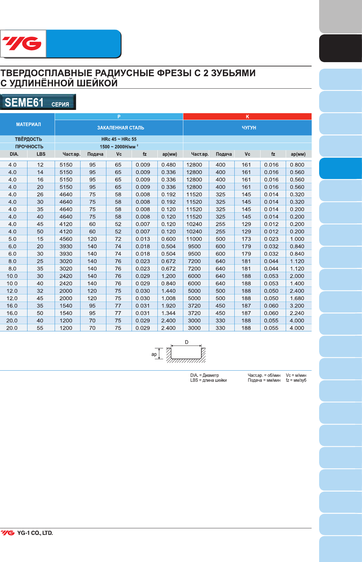Select the ap value 0.800
The width and height of the screenshot is (362, 562).
(297, 165)
